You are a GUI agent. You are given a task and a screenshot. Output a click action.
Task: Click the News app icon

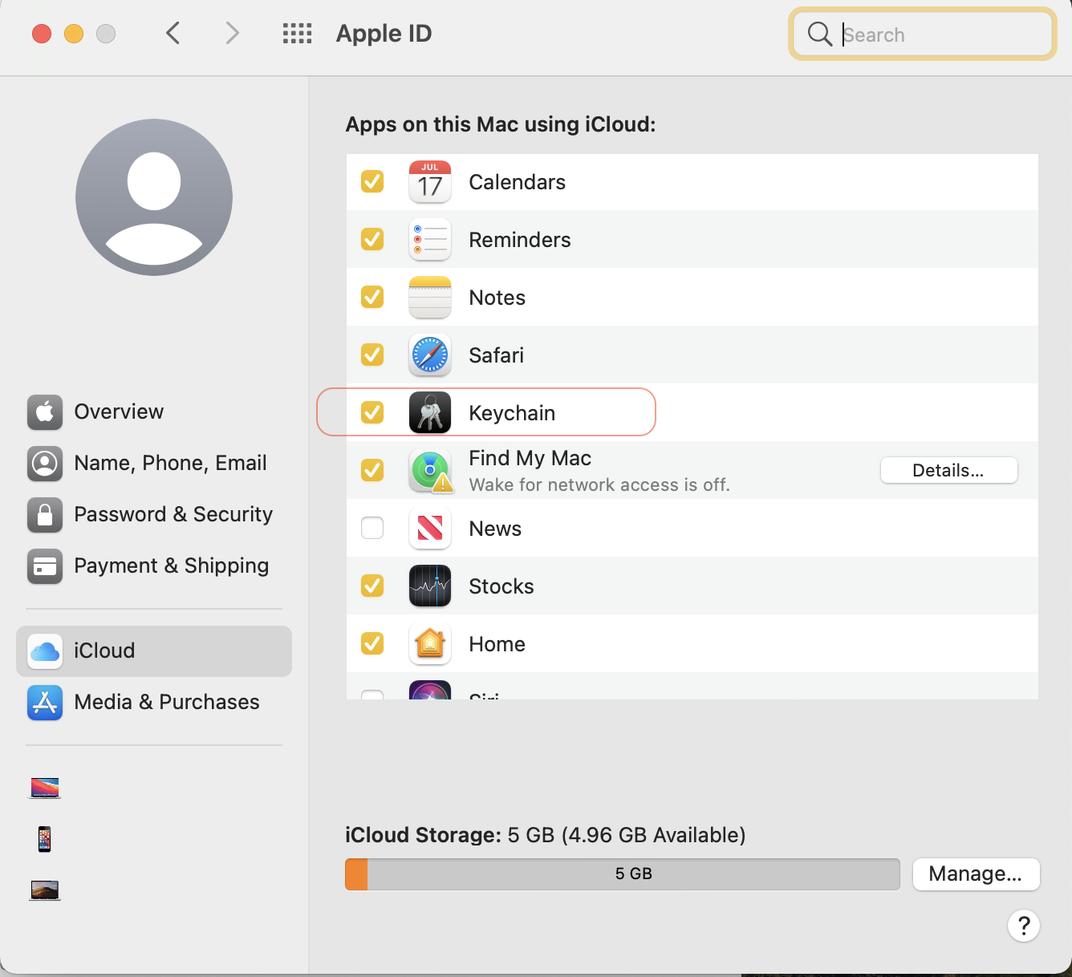coord(430,529)
